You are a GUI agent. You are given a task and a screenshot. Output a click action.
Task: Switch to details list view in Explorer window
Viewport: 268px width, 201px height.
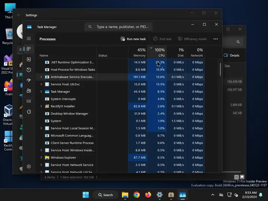(237, 177)
